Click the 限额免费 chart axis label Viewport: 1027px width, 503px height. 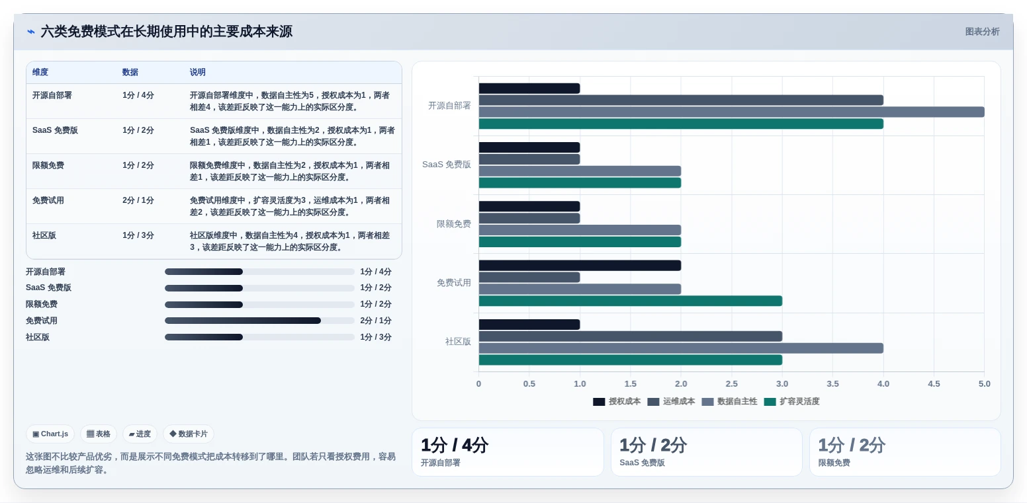[x=454, y=224]
